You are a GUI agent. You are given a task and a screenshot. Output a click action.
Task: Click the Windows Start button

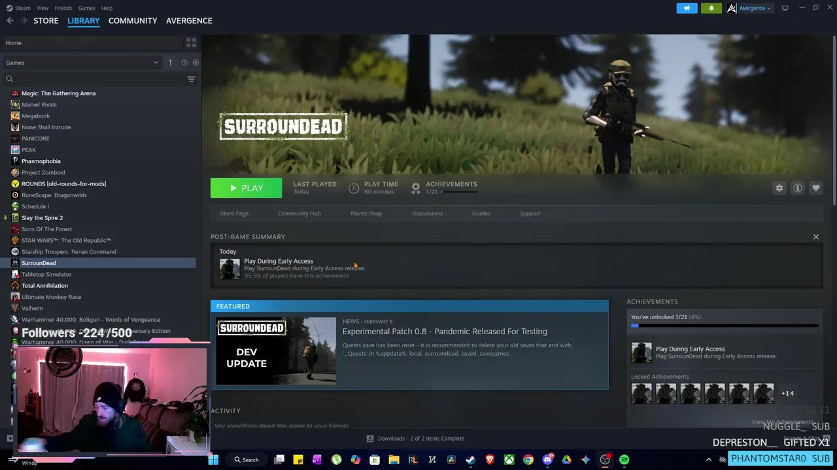click(213, 460)
